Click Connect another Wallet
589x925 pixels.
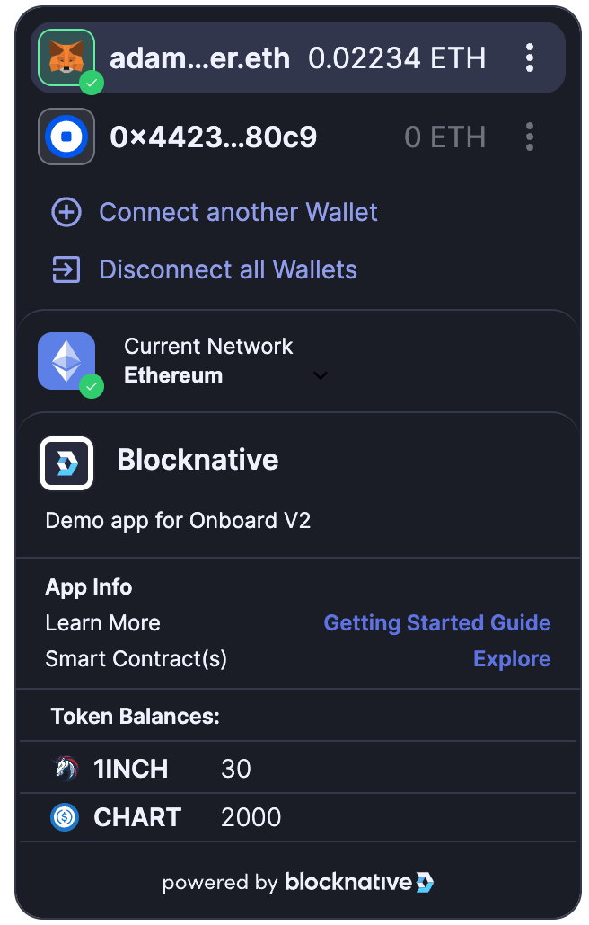pyautogui.click(x=238, y=213)
